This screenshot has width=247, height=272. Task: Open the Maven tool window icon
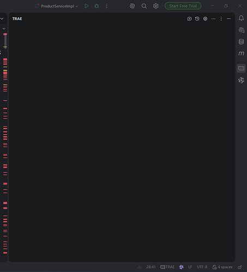(x=241, y=53)
